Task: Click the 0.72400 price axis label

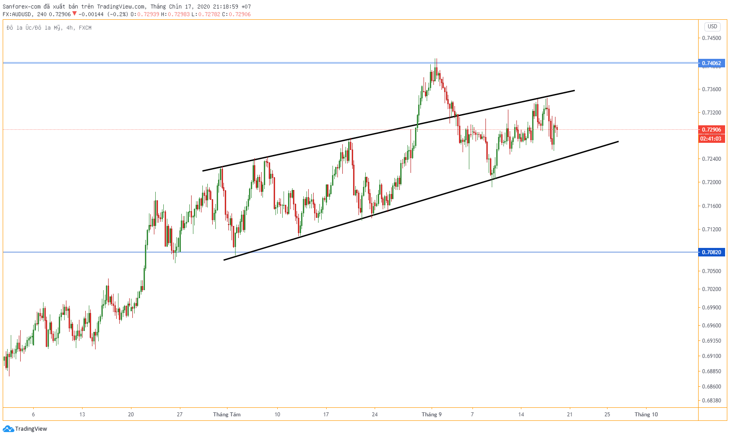Action: 712,159
